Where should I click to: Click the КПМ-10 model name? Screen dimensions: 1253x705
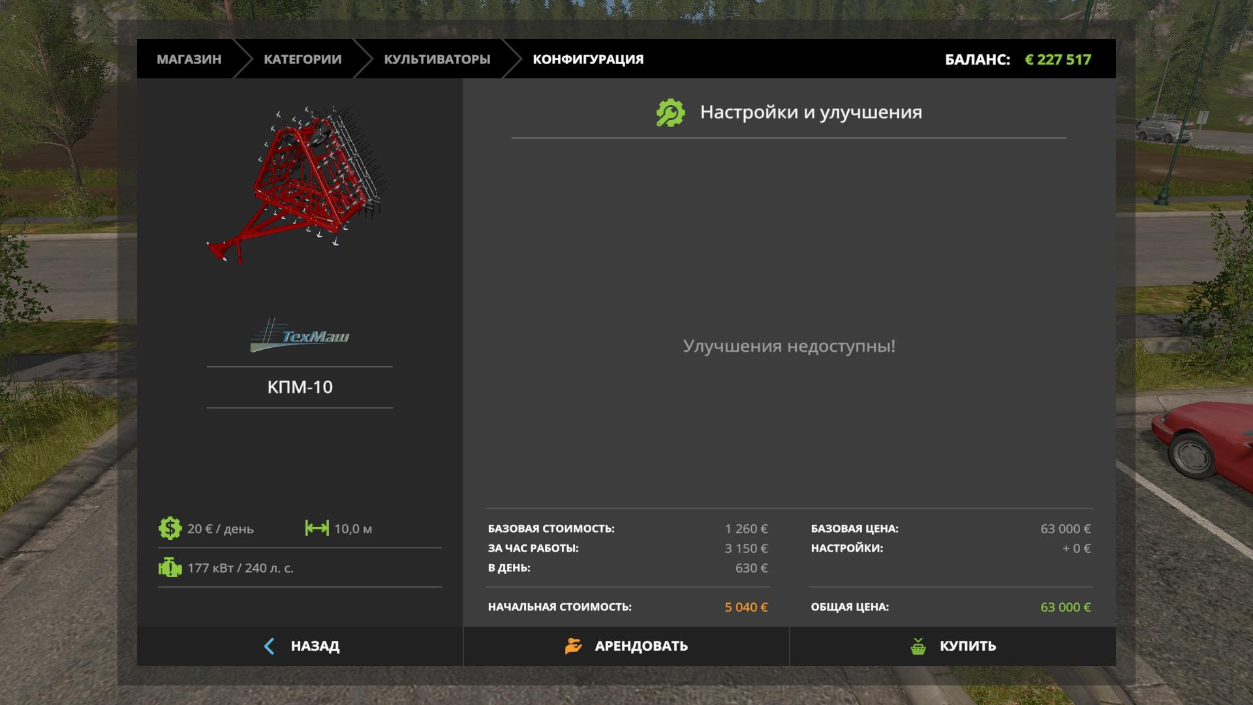click(x=300, y=387)
